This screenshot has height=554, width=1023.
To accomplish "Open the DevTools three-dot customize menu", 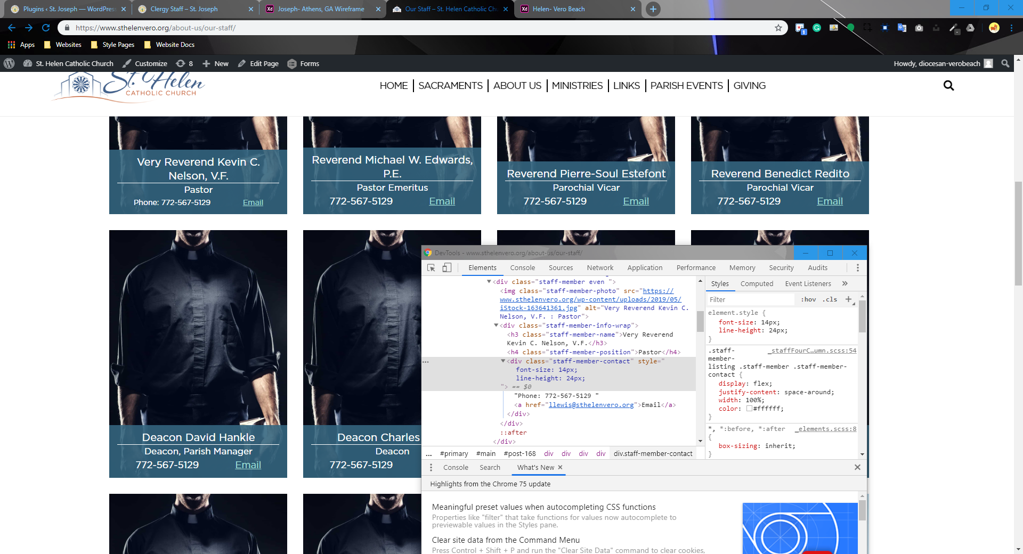I will (857, 268).
